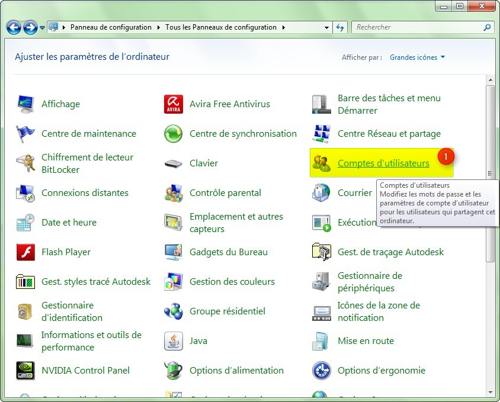Open the Centre Réseau et partage icon
500x402 pixels.
(x=321, y=134)
